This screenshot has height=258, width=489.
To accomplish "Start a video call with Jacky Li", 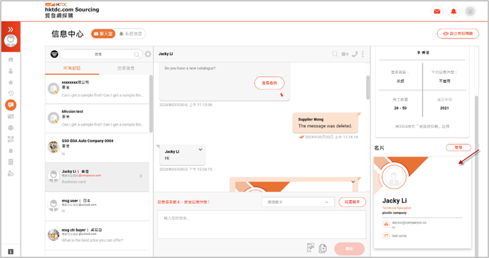I will click(344, 54).
